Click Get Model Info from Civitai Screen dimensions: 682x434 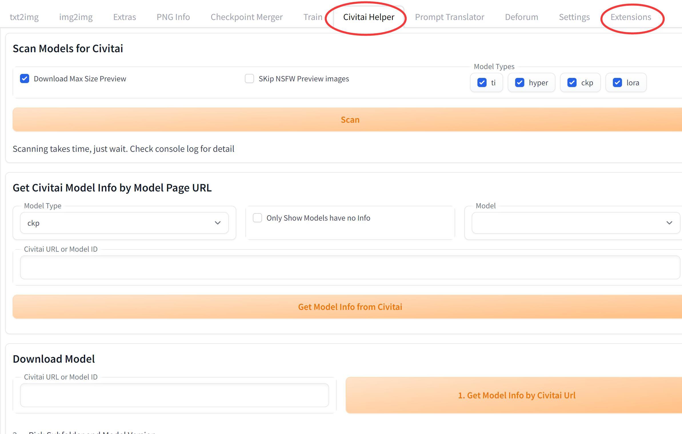click(347, 307)
